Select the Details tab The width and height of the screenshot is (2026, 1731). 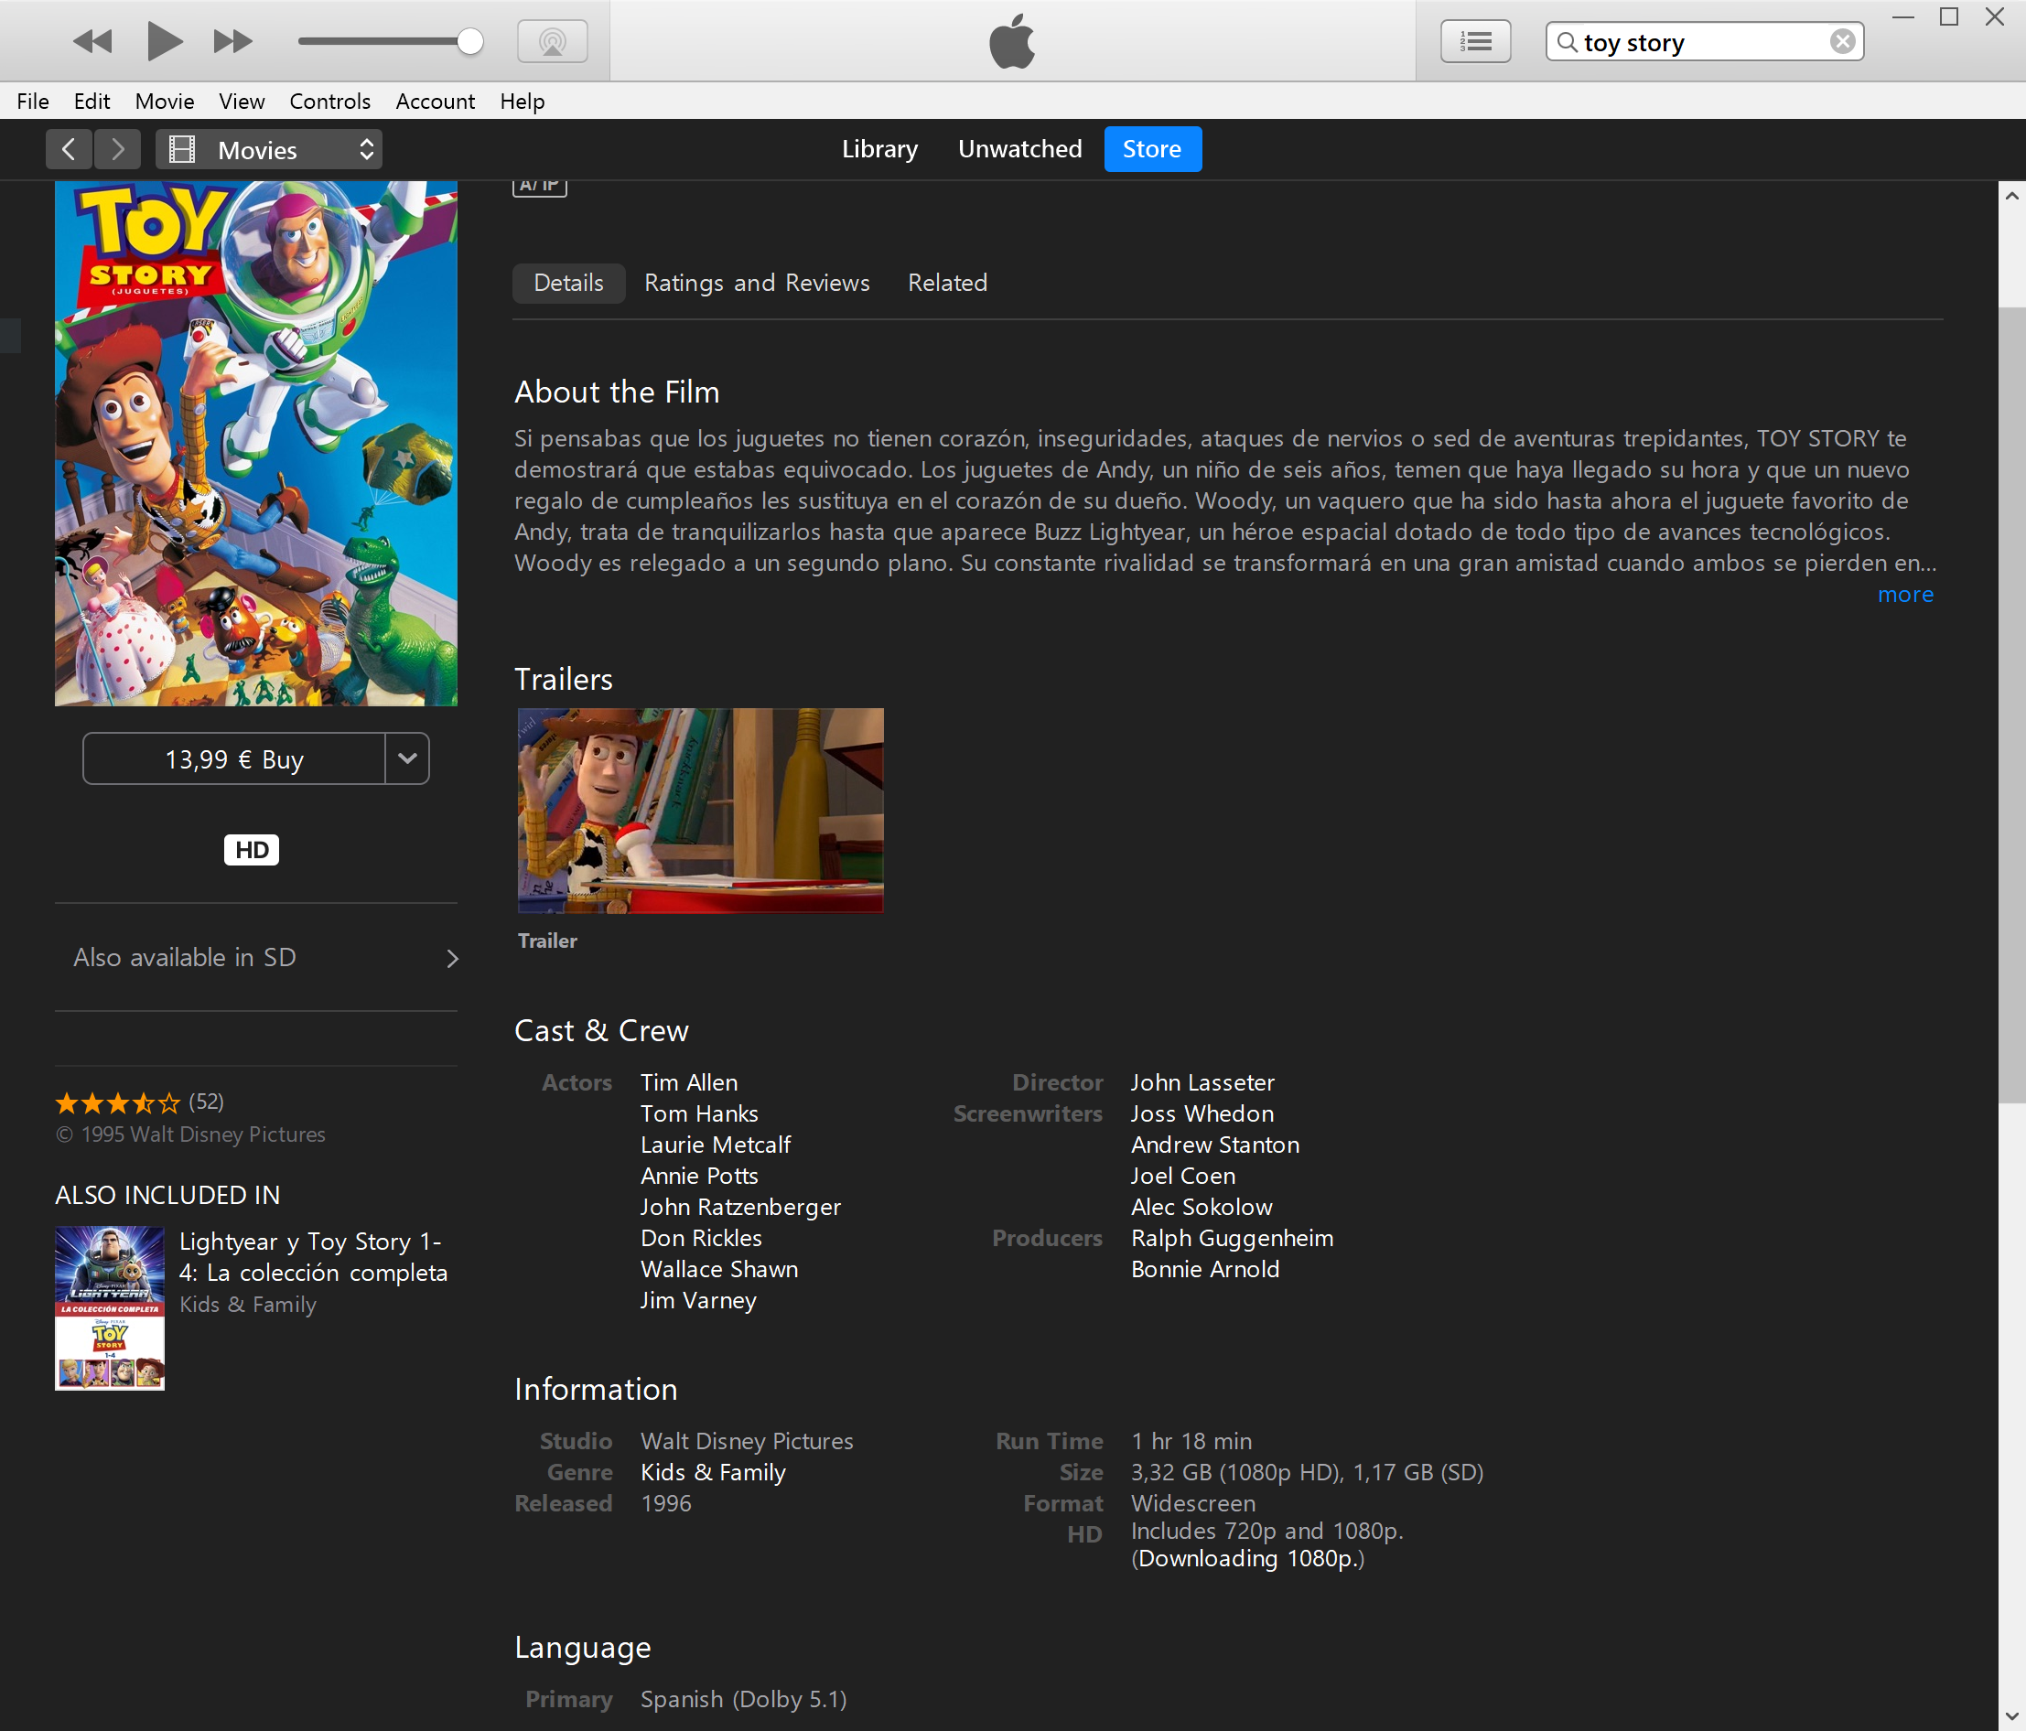568,283
